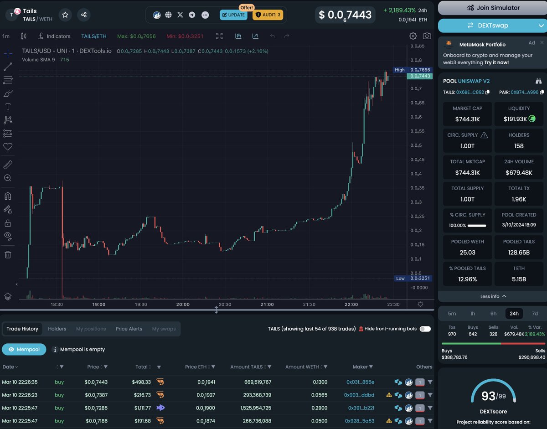The image size is (547, 429).
Task: Open the Maker column filter
Action: (x=371, y=367)
